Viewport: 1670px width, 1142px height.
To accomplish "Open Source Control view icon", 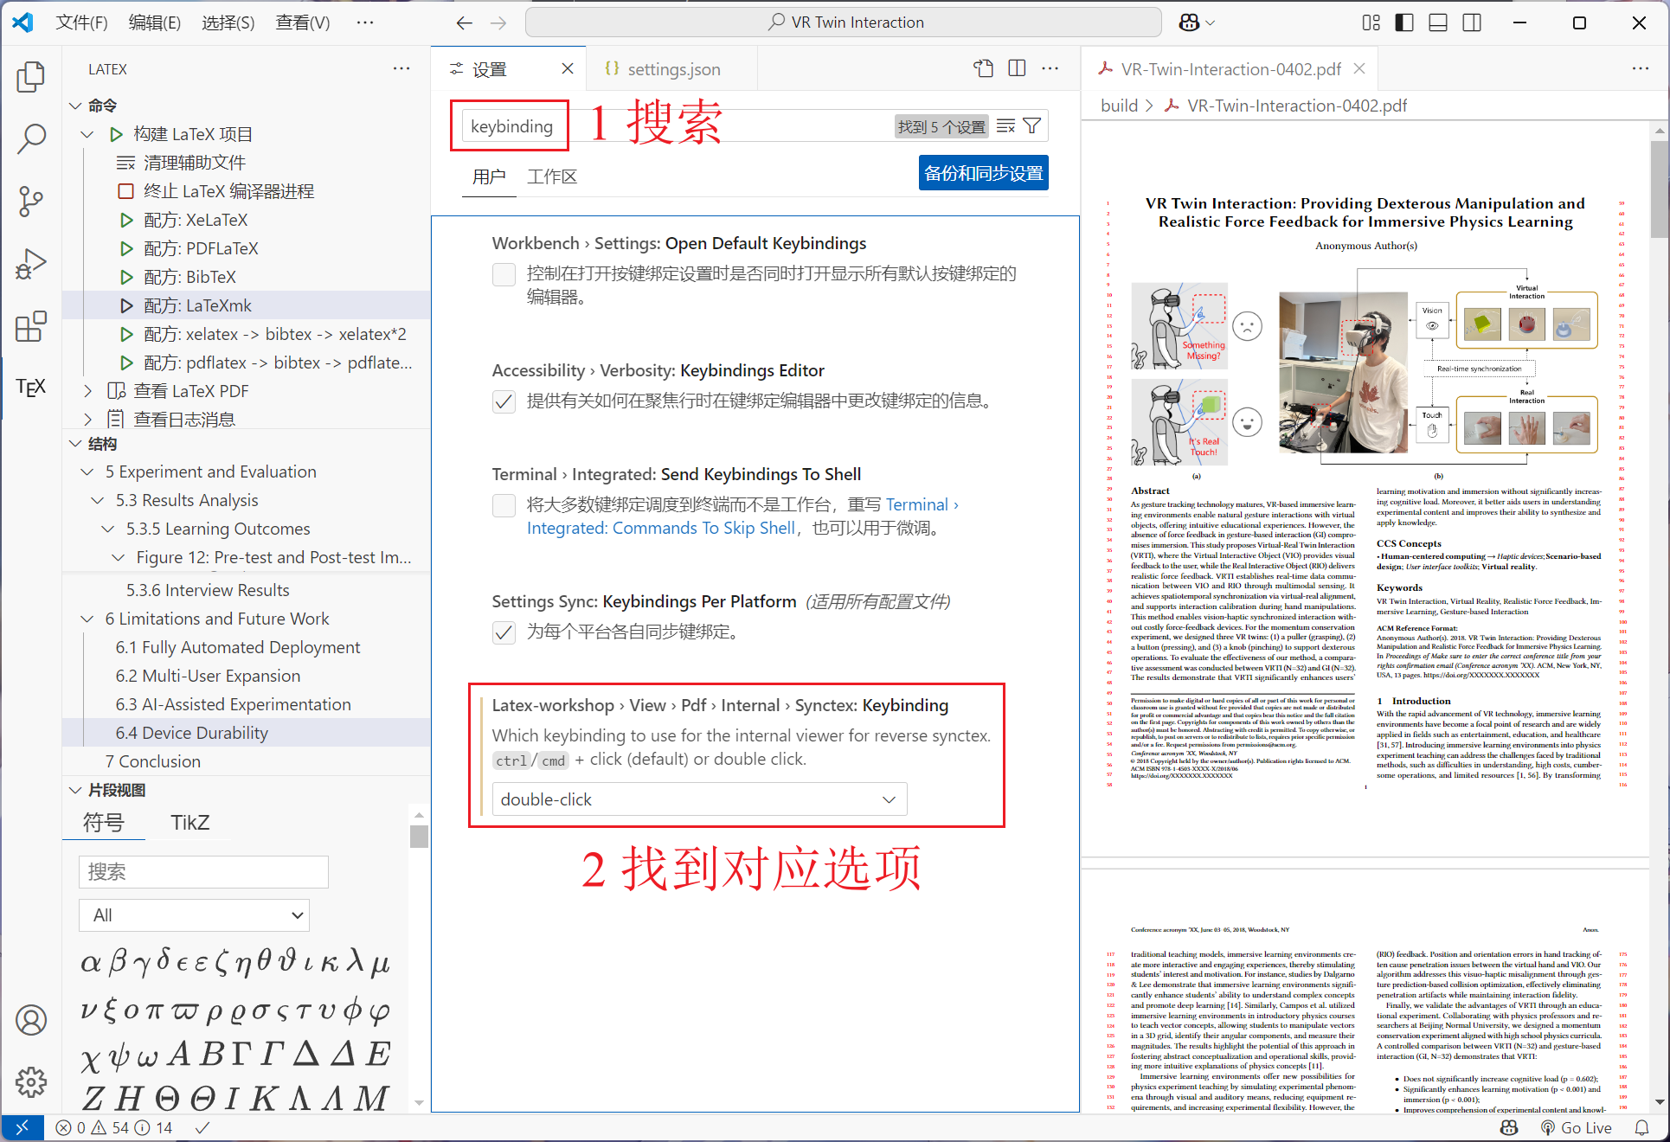I will 31,201.
